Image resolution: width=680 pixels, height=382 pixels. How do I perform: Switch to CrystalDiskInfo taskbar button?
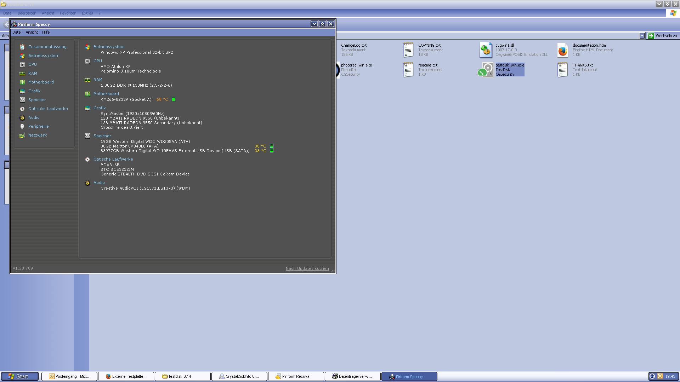239,376
